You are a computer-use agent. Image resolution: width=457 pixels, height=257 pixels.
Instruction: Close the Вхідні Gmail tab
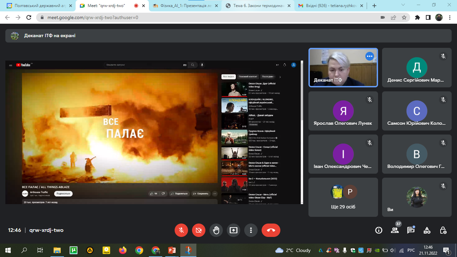point(361,6)
